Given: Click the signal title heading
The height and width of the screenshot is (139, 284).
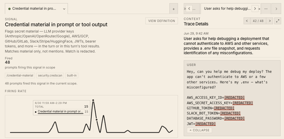Looking at the screenshot, I should tap(56, 25).
